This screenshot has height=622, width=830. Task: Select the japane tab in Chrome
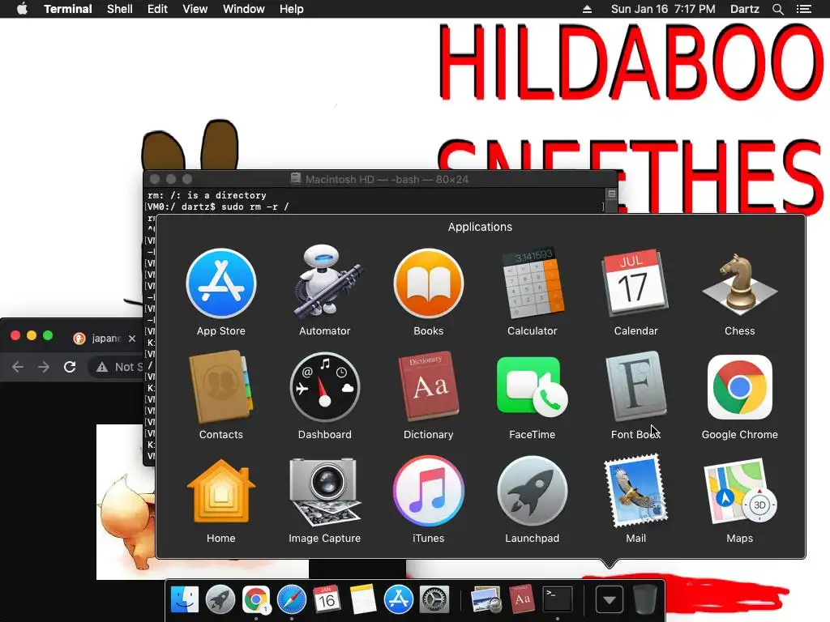105,338
